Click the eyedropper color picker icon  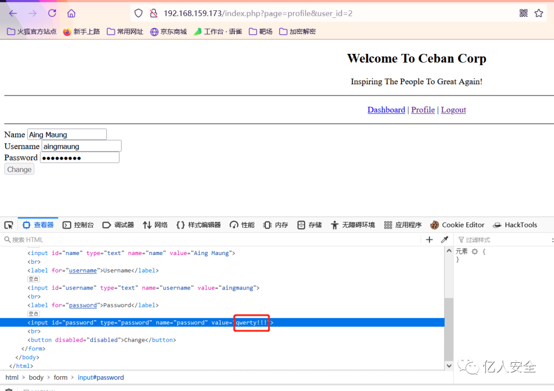coord(444,240)
